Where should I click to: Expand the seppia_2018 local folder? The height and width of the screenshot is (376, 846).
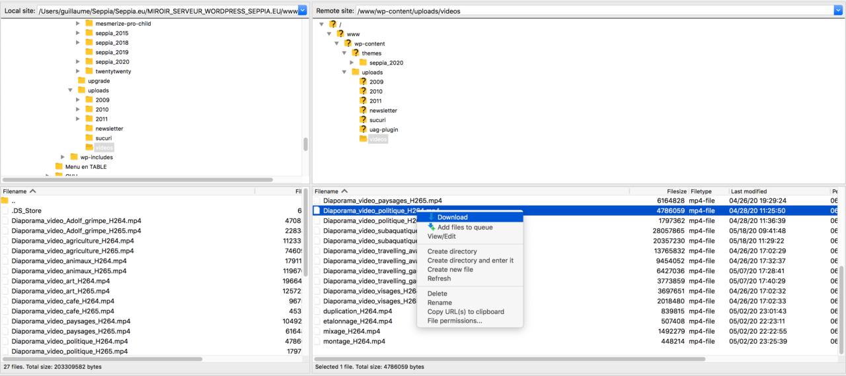(78, 42)
